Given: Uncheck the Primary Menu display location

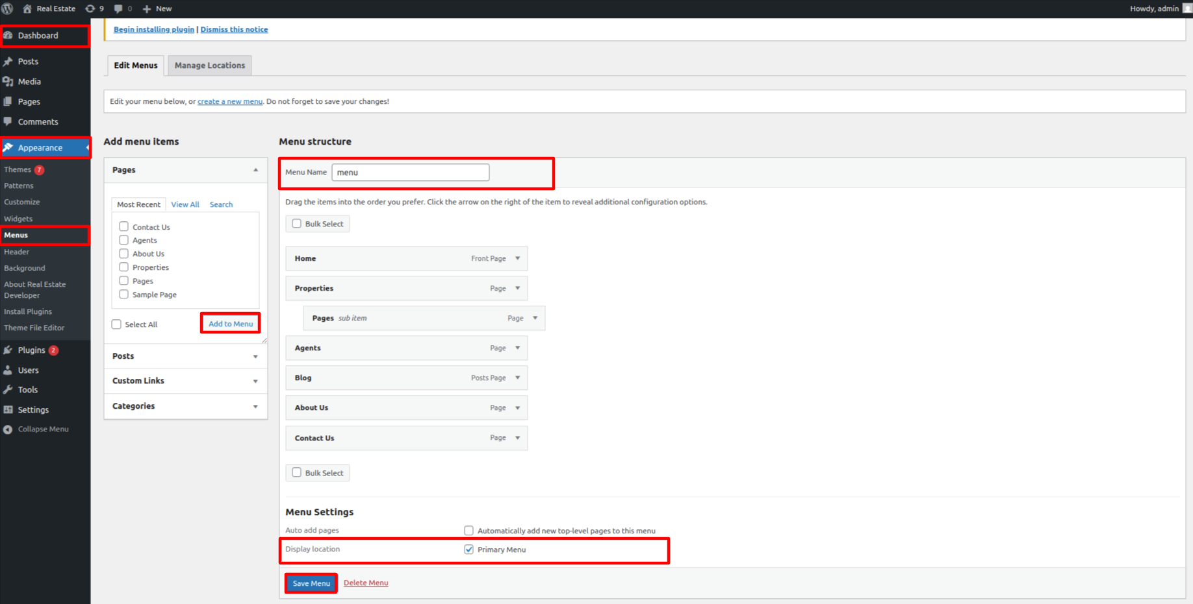Looking at the screenshot, I should 468,550.
